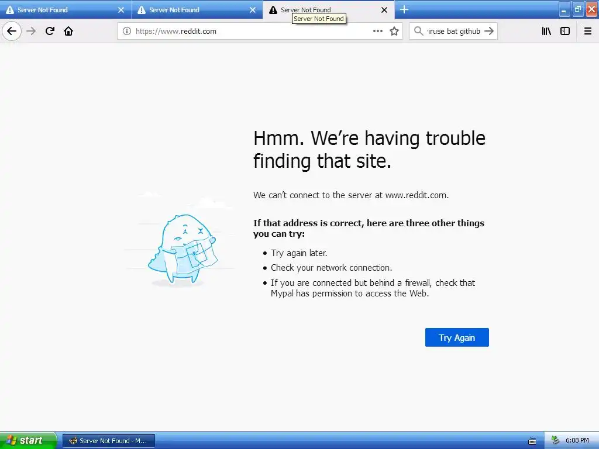Open the on-screen keyboard tray icon
The height and width of the screenshot is (449, 599).
(x=532, y=441)
